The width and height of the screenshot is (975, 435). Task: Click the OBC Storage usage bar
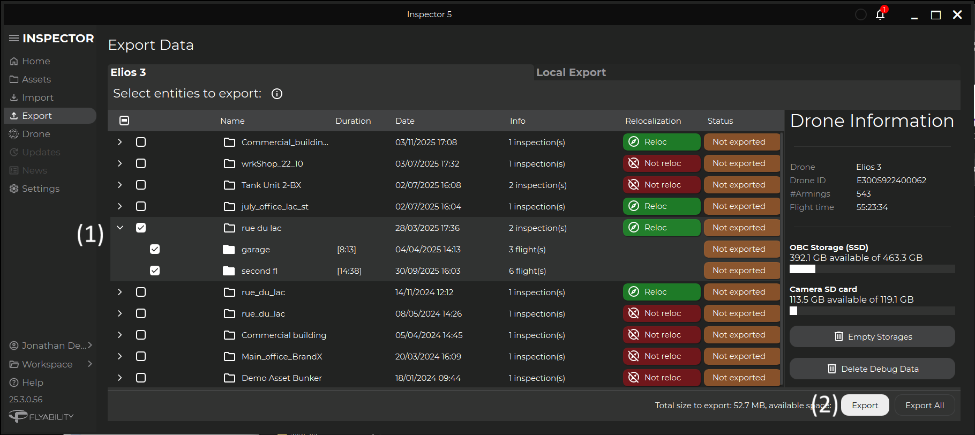pos(872,269)
